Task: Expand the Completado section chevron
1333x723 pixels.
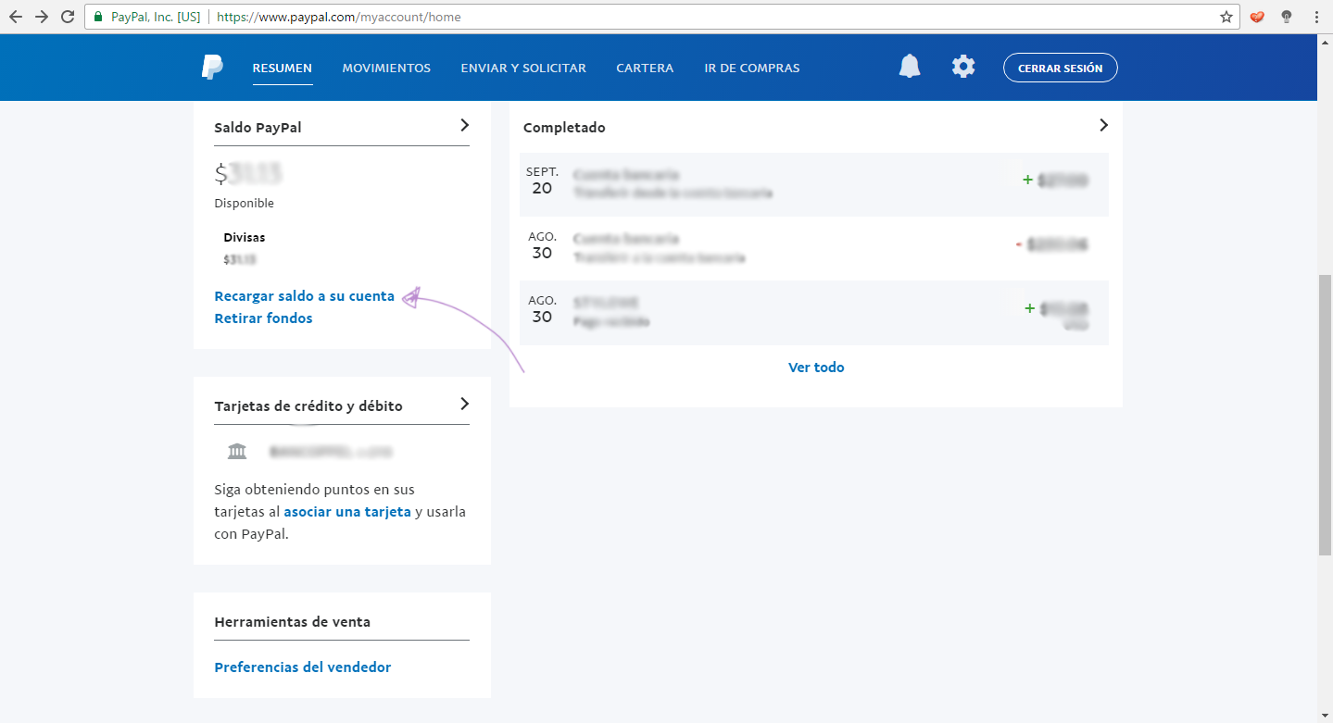Action: [x=1103, y=125]
